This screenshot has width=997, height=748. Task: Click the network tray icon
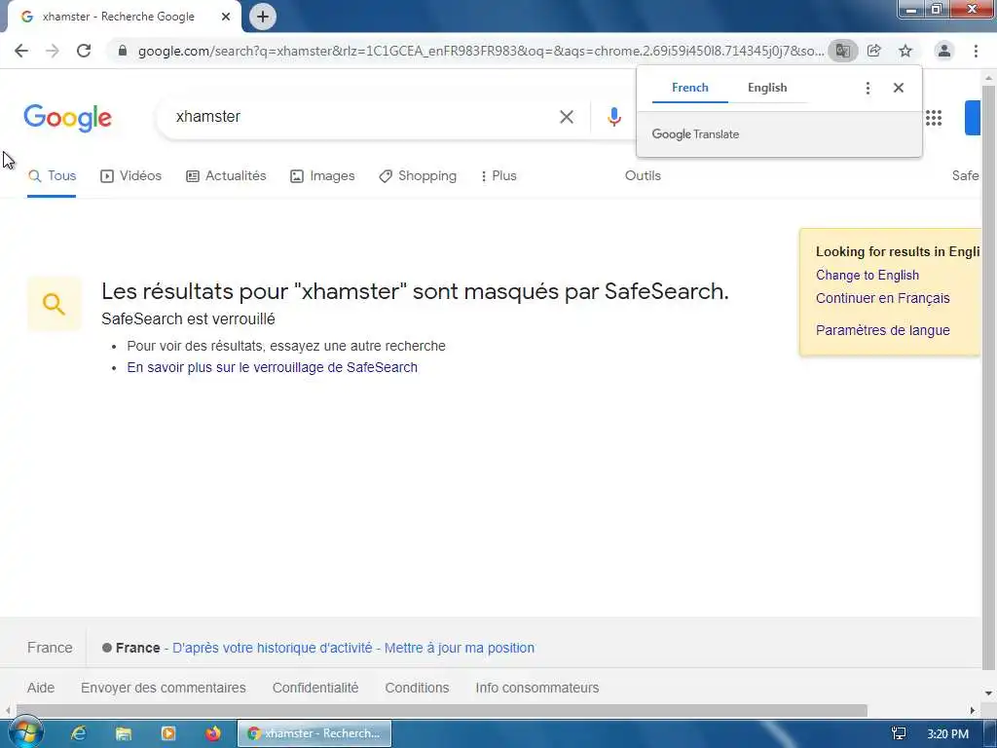pos(899,734)
